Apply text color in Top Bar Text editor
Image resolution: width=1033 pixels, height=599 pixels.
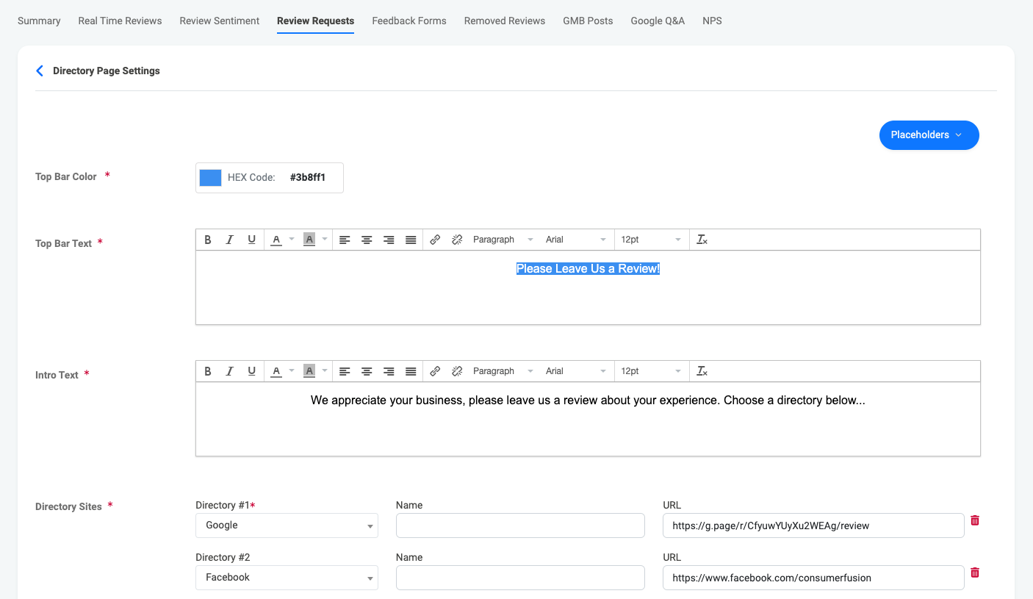[x=276, y=240]
